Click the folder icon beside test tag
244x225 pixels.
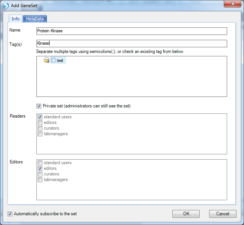tap(47, 60)
